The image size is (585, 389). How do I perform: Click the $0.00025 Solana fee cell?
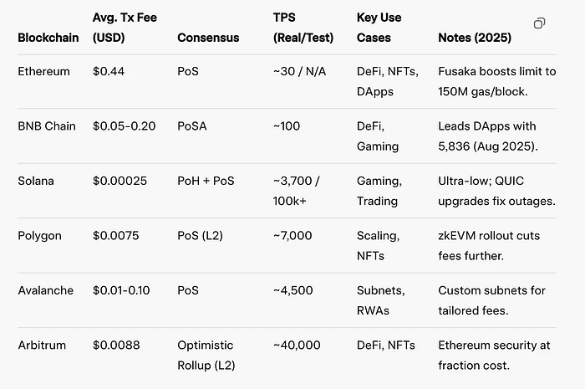point(119,182)
